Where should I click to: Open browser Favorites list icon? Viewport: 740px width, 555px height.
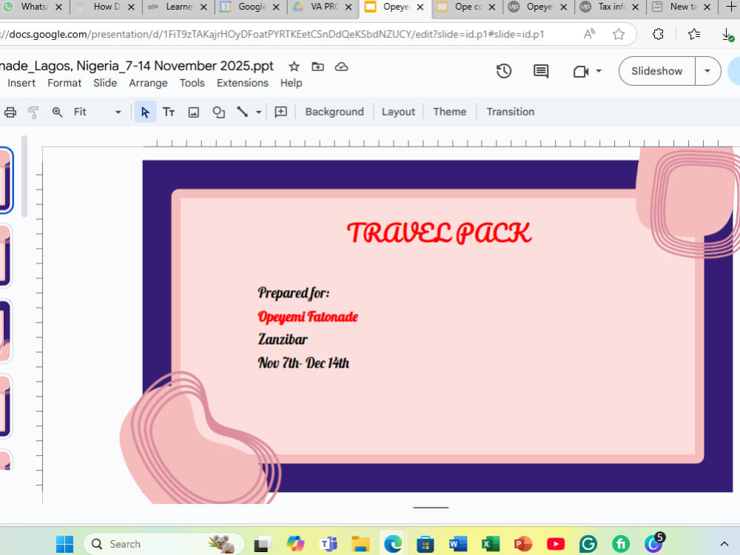pyautogui.click(x=694, y=34)
